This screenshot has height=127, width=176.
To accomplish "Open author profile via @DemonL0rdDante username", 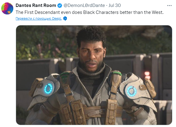I will pos(84,5).
